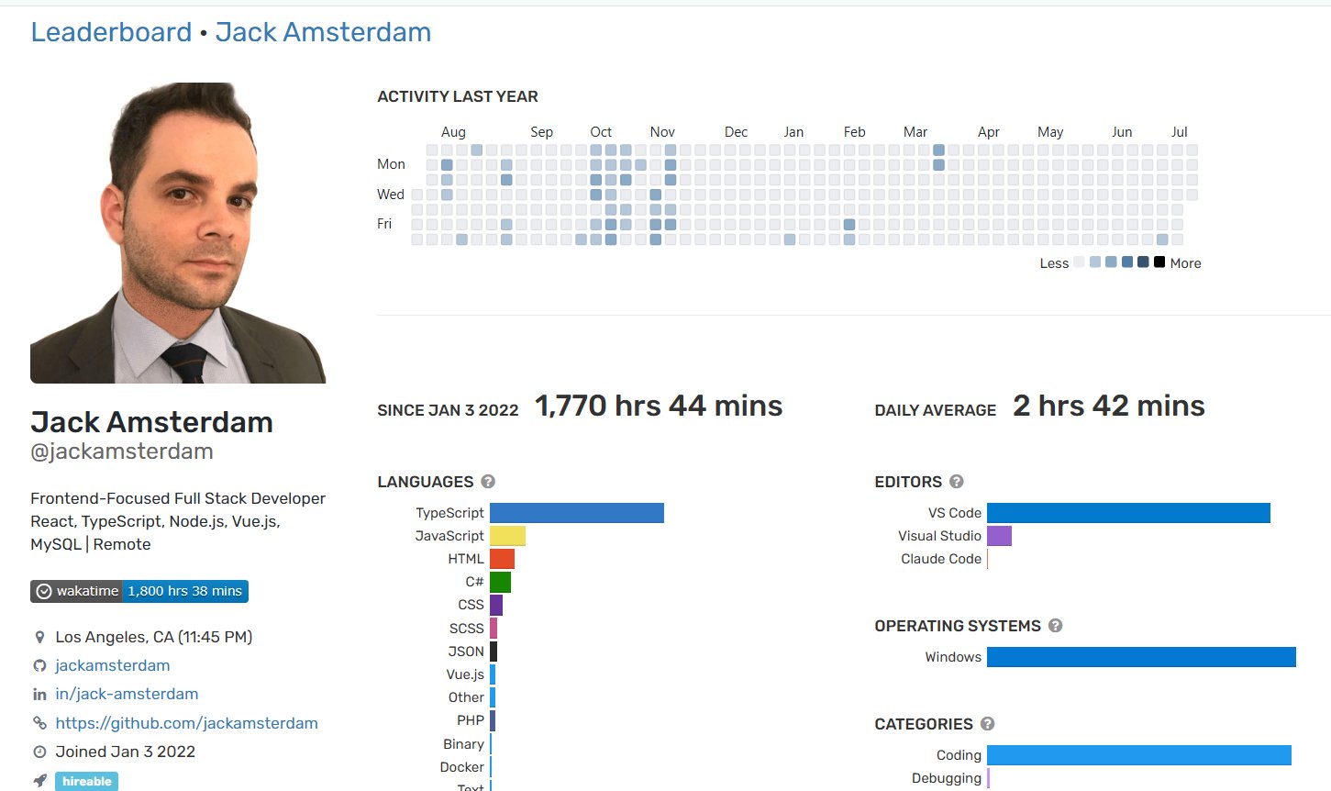The image size is (1331, 791).
Task: Click the Editors help question-mark icon
Action: point(956,482)
